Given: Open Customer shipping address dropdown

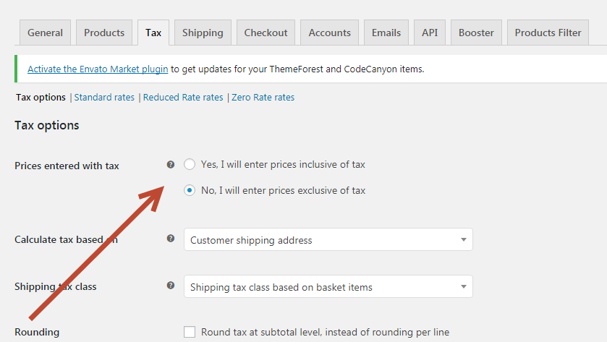Looking at the screenshot, I should (x=328, y=239).
